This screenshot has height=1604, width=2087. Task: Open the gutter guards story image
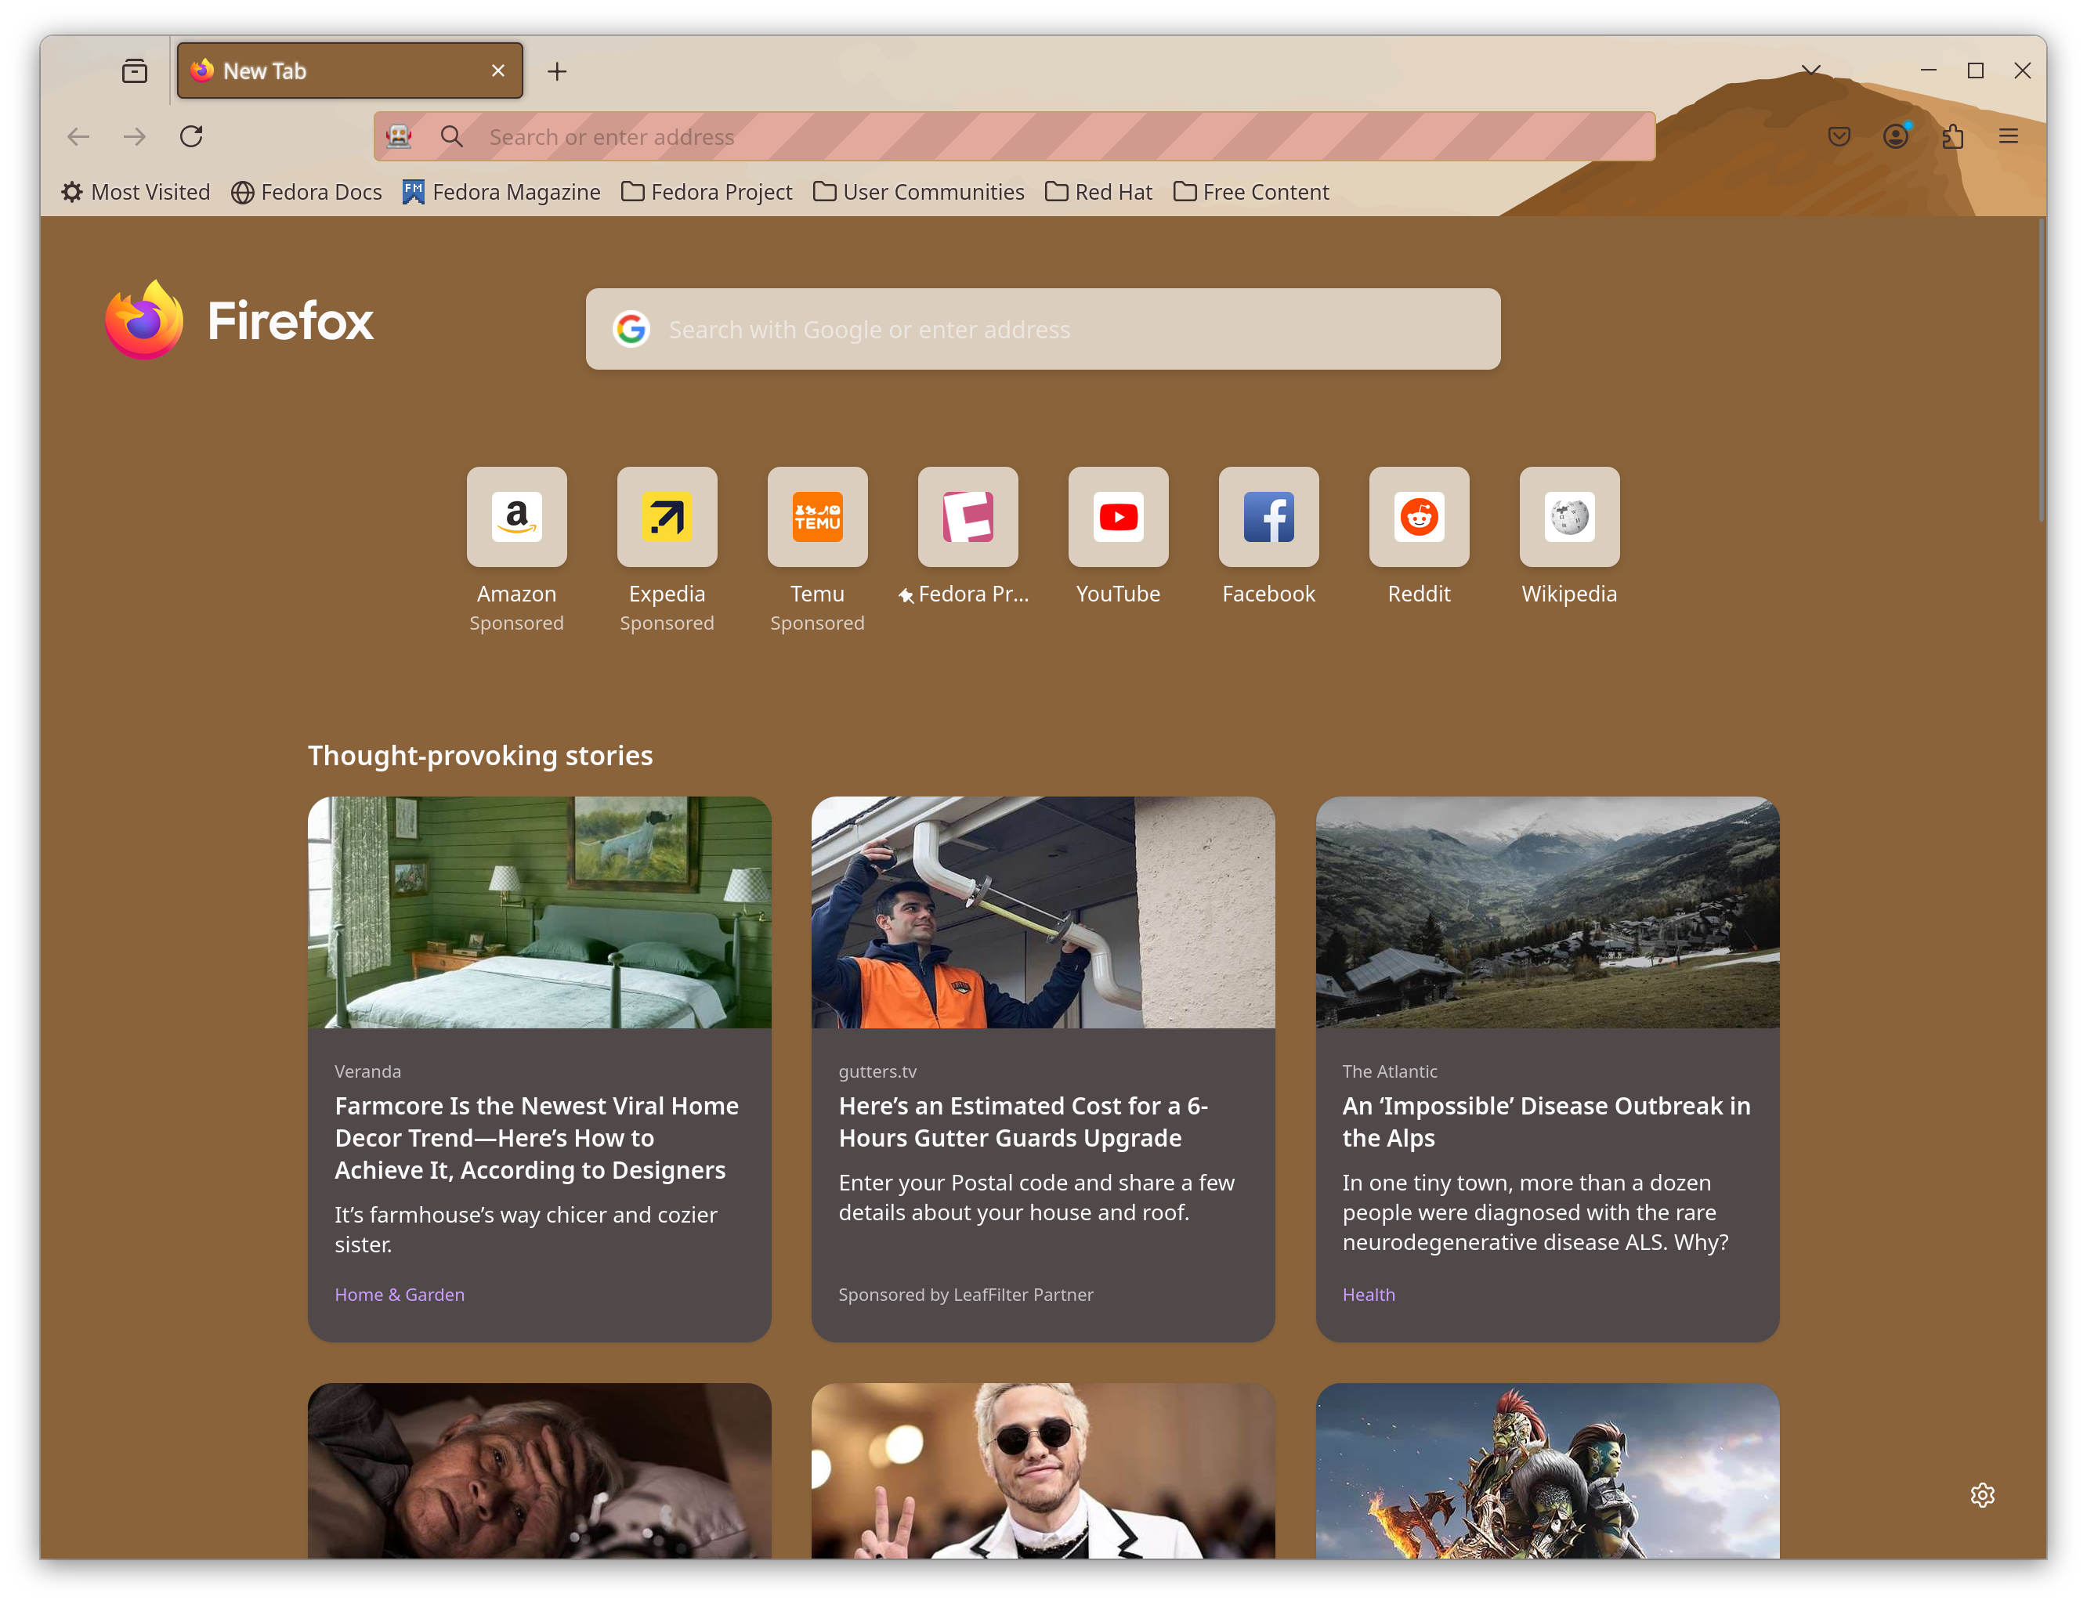(1043, 912)
